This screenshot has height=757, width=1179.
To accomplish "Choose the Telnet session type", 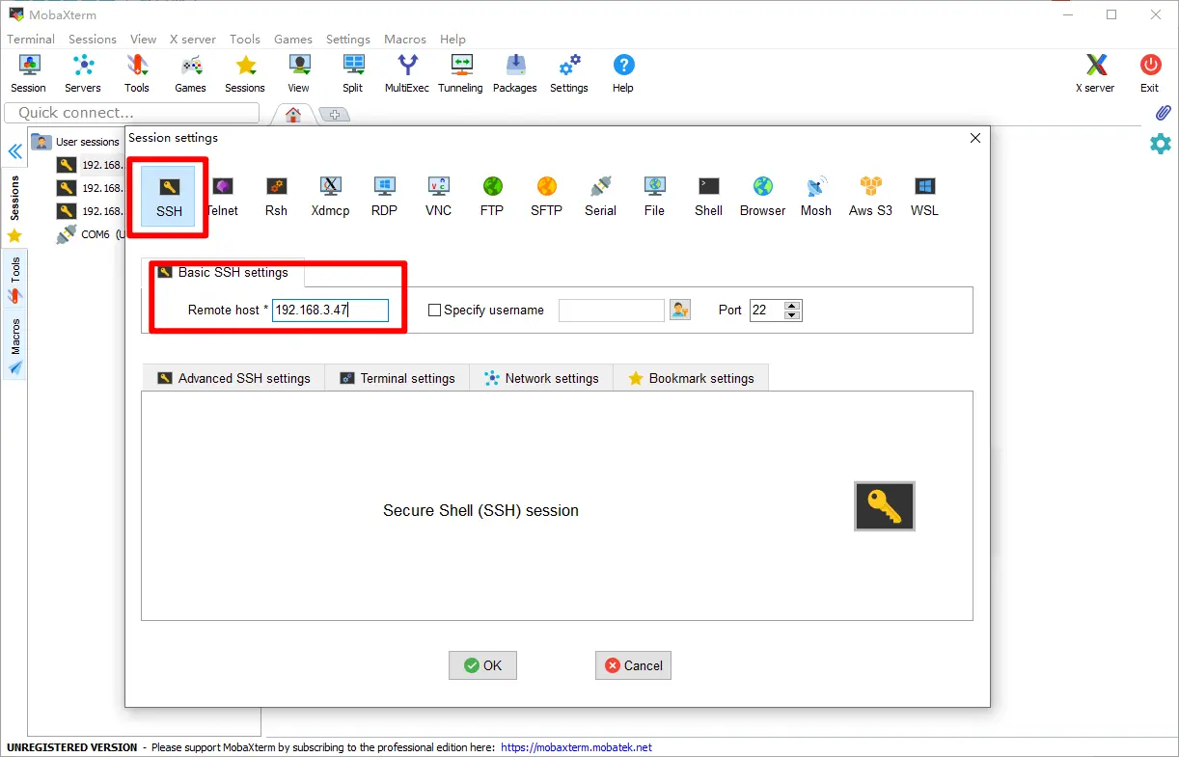I will click(x=223, y=197).
